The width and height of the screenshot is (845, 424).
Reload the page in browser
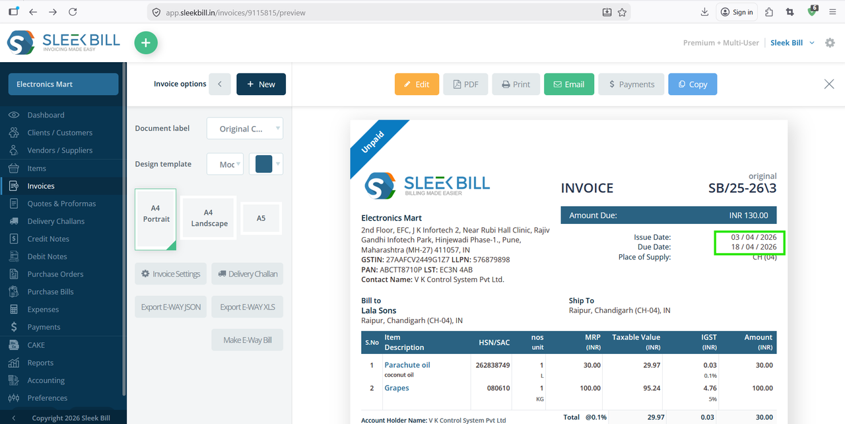[x=73, y=12]
